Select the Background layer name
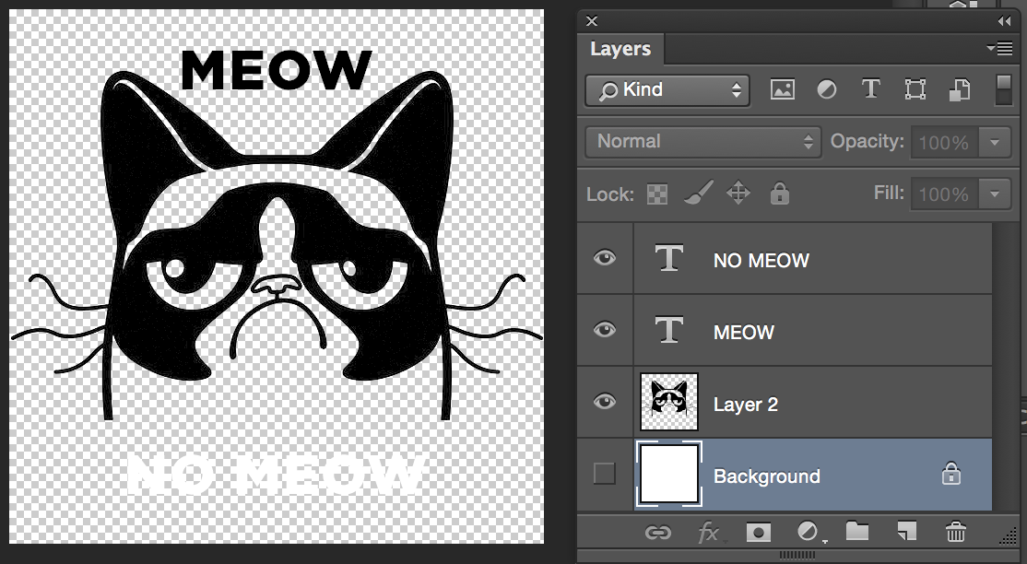The height and width of the screenshot is (564, 1027). click(766, 476)
